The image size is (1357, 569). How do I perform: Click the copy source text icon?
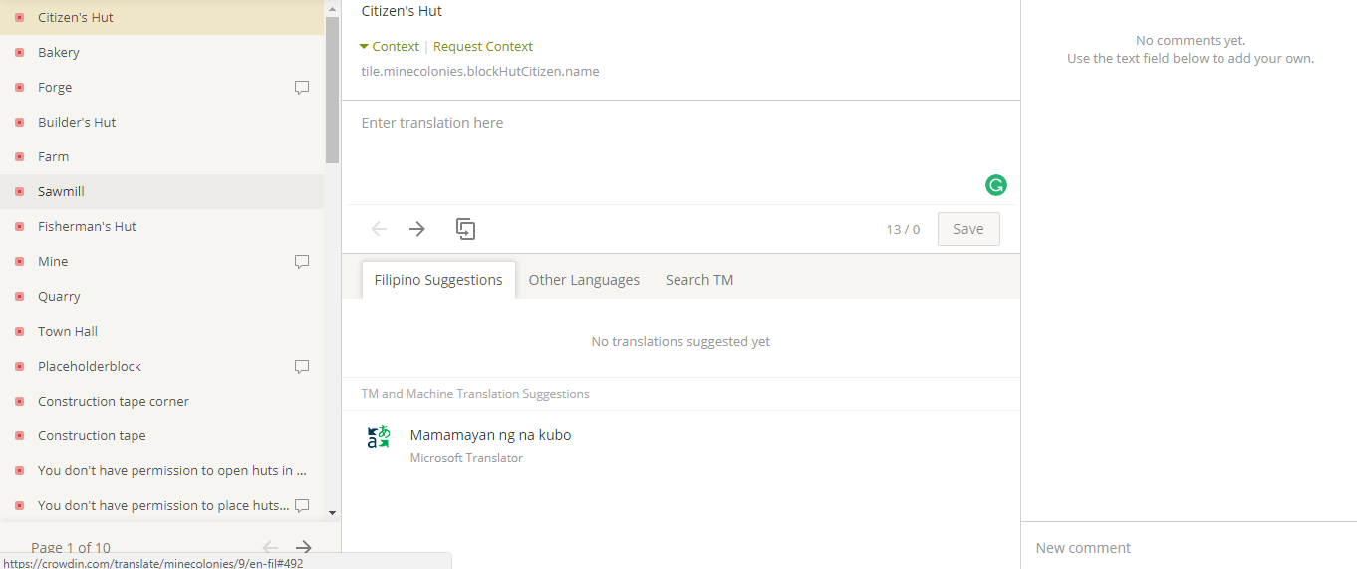(x=465, y=229)
